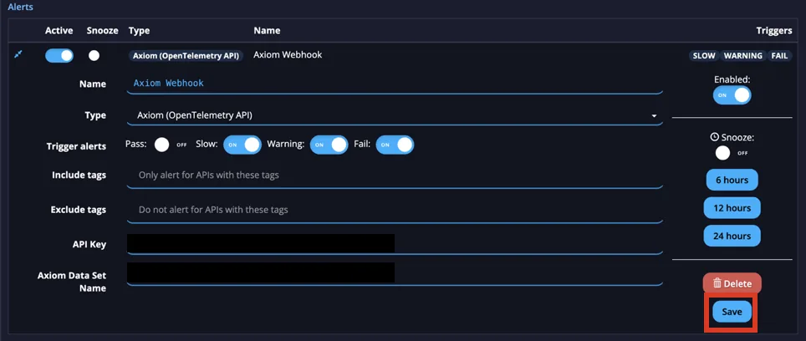This screenshot has width=806, height=341.
Task: Save the alert settings
Action: click(732, 312)
